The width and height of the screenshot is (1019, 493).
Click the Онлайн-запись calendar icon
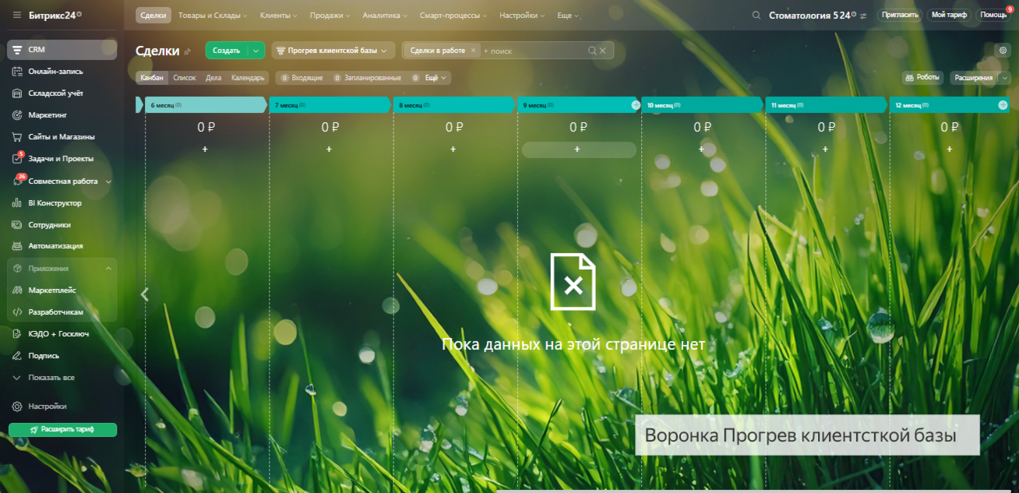click(x=17, y=72)
